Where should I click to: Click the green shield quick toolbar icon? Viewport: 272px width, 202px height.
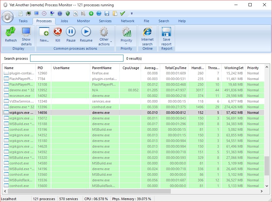(x=68, y=13)
